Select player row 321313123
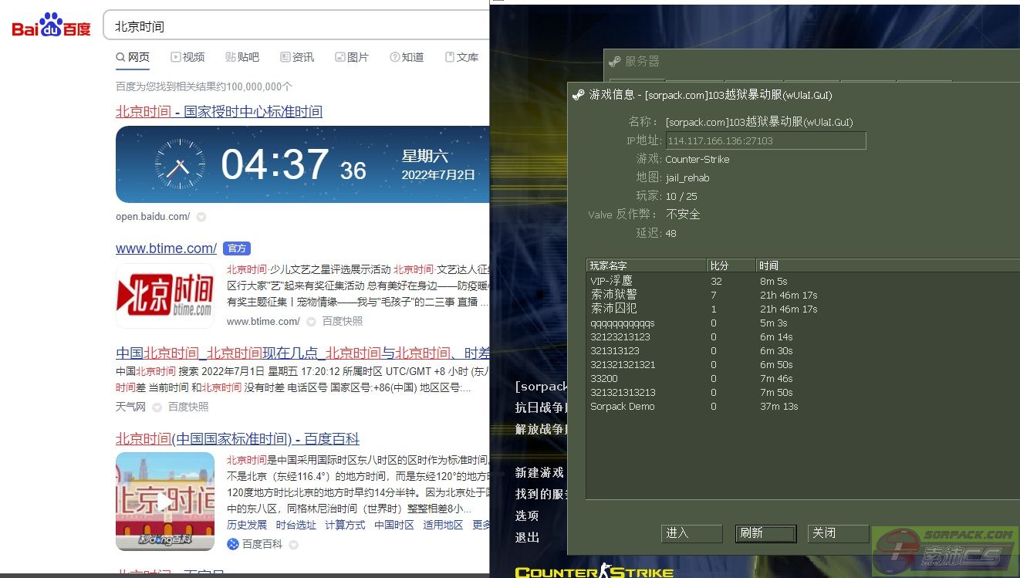The height and width of the screenshot is (578, 1020). pos(803,351)
